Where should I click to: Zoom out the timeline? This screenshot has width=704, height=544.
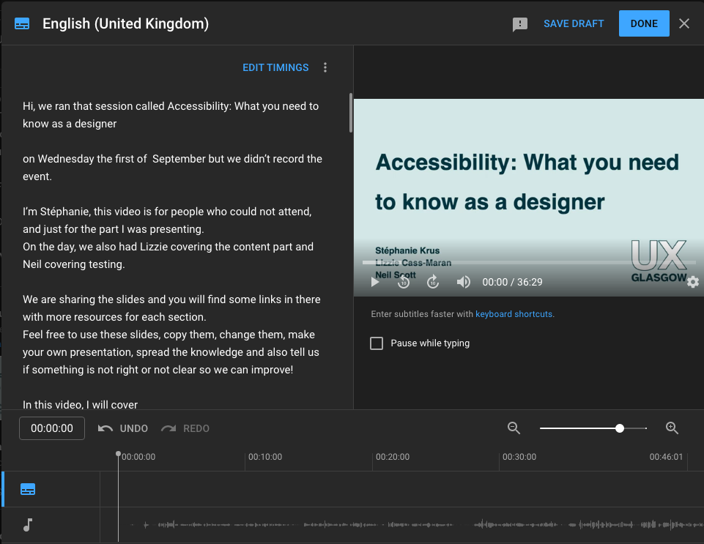514,428
